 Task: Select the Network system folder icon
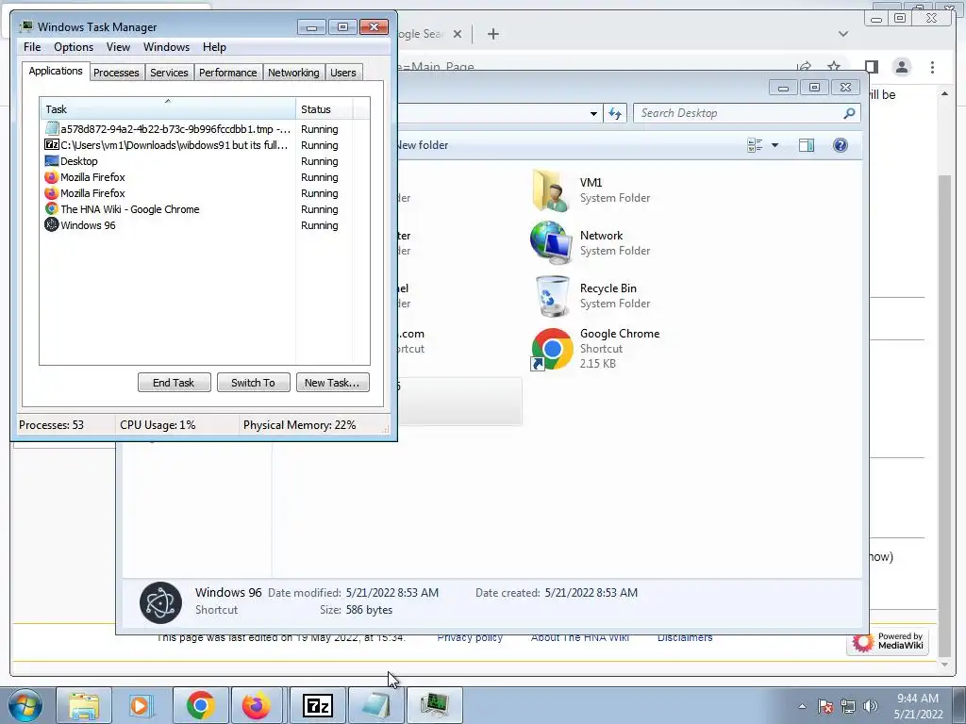[551, 243]
